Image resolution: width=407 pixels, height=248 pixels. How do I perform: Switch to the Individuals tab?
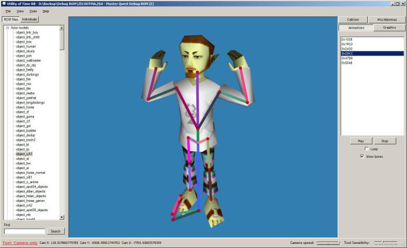click(x=29, y=19)
